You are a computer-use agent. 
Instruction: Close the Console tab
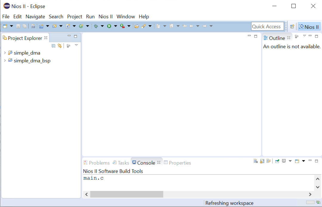[159, 163]
